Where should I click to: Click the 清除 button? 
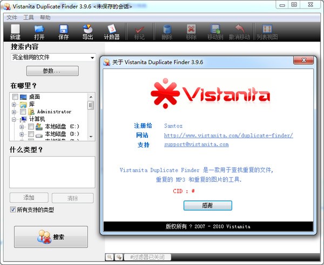tap(72, 198)
